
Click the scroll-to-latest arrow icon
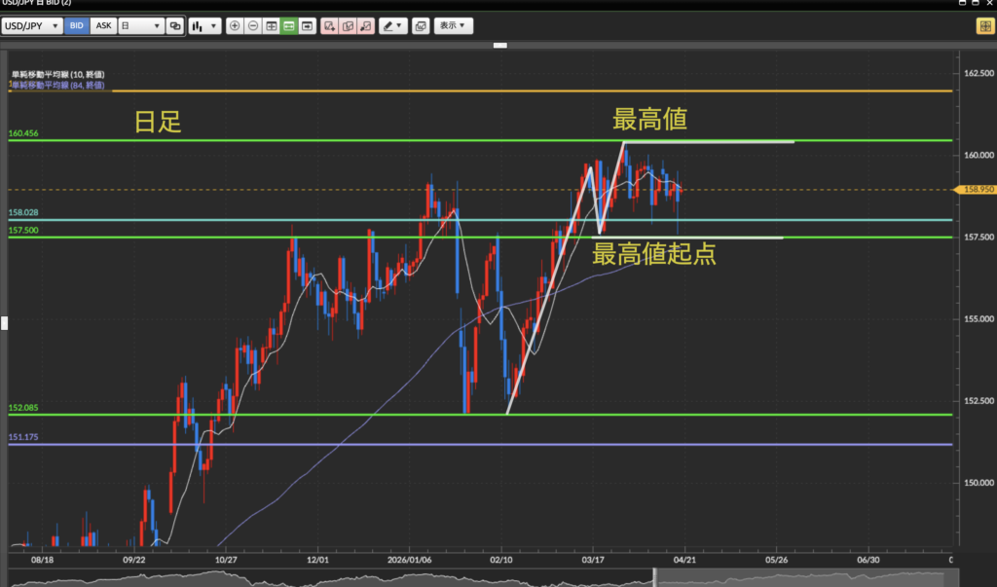pos(308,26)
